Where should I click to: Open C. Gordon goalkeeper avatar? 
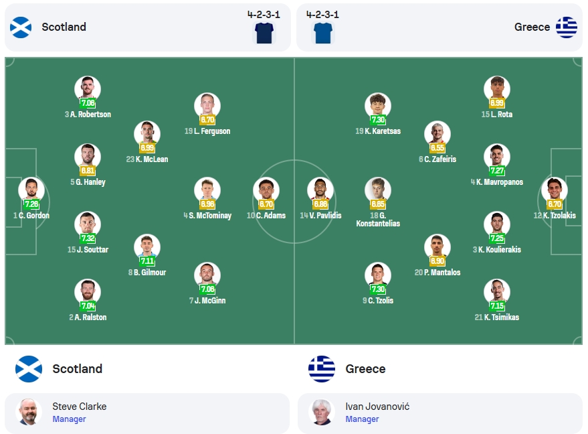(31, 190)
